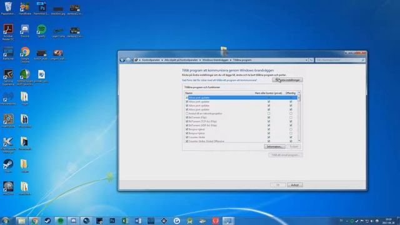
Task: Select the Discord desktop shortcut
Action: tap(25, 31)
